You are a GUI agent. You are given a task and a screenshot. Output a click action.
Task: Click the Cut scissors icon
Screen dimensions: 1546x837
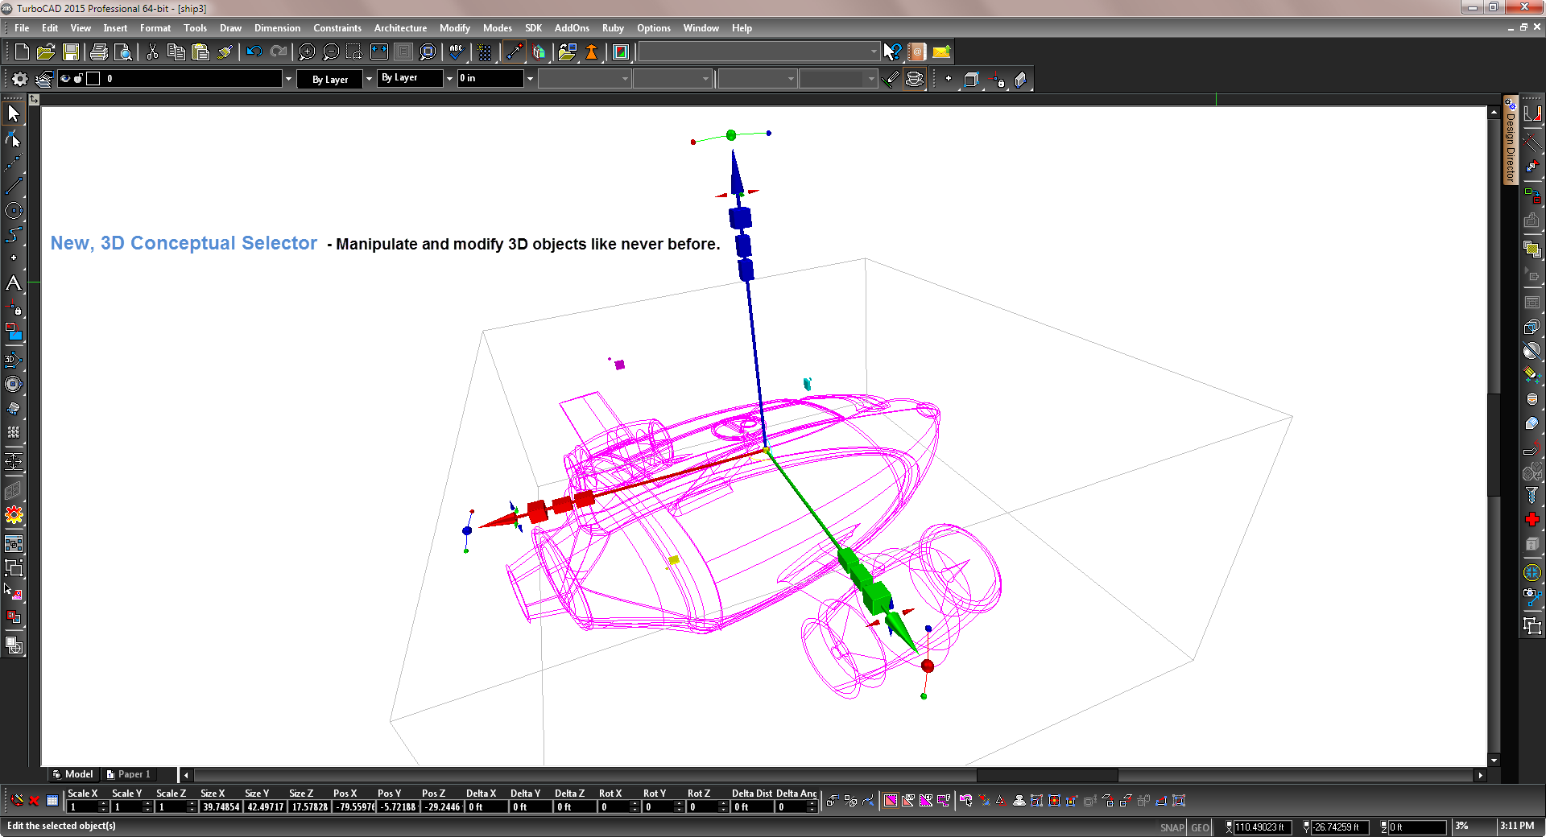[x=152, y=52]
